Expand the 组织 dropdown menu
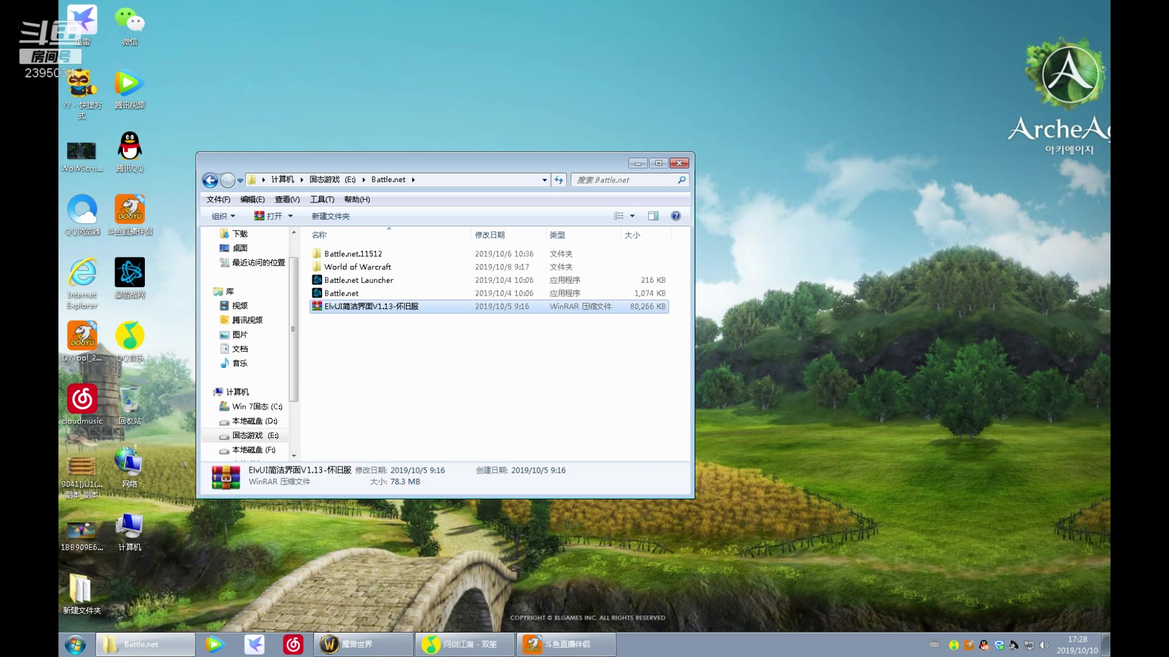This screenshot has width=1169, height=657. [x=223, y=216]
